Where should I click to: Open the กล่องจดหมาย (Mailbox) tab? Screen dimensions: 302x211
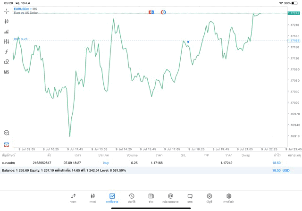(170, 198)
